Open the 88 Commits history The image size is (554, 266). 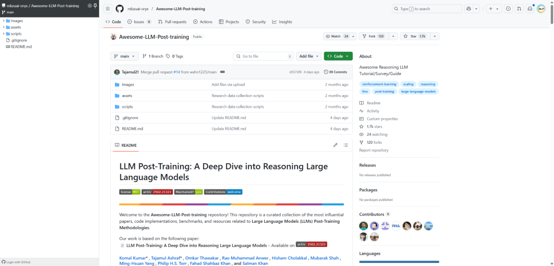point(335,72)
